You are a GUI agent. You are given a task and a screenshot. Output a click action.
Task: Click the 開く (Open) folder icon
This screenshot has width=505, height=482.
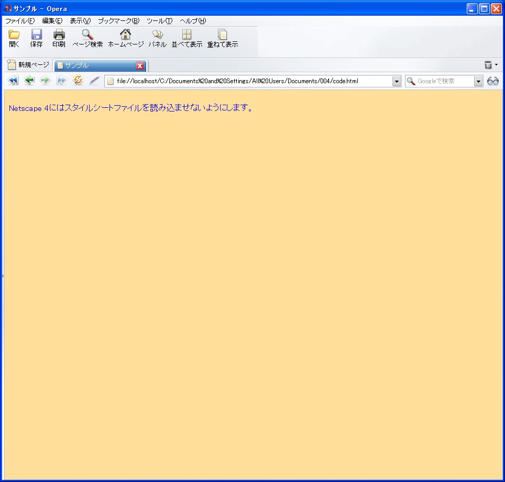click(x=14, y=35)
